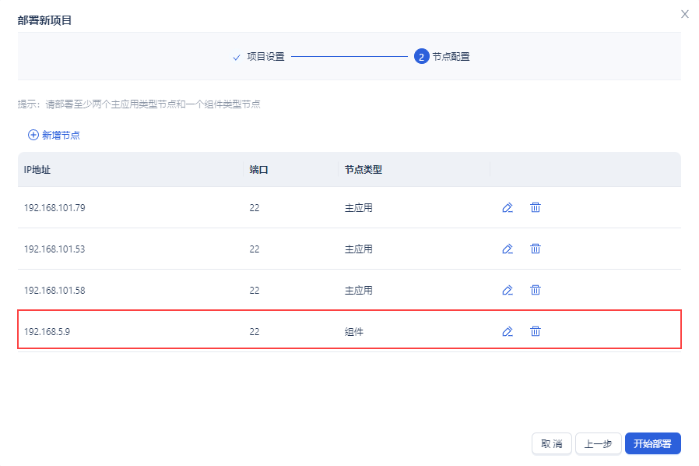Delete the 192.168.5.9 component node
Screen dimensions: 699x466
[536, 331]
